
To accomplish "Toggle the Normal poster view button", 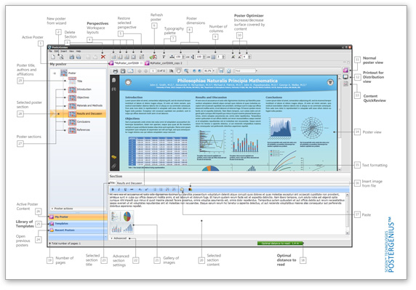I will 345,70.
